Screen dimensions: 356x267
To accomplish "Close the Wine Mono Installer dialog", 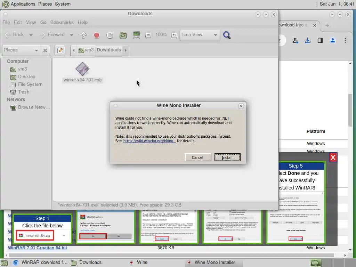I will [241, 106].
